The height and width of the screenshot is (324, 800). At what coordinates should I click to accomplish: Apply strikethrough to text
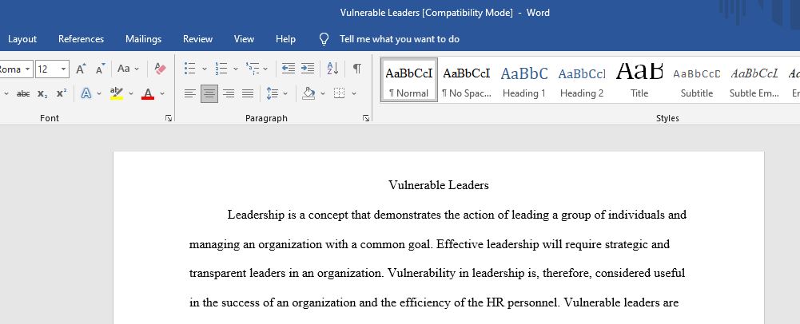(23, 93)
